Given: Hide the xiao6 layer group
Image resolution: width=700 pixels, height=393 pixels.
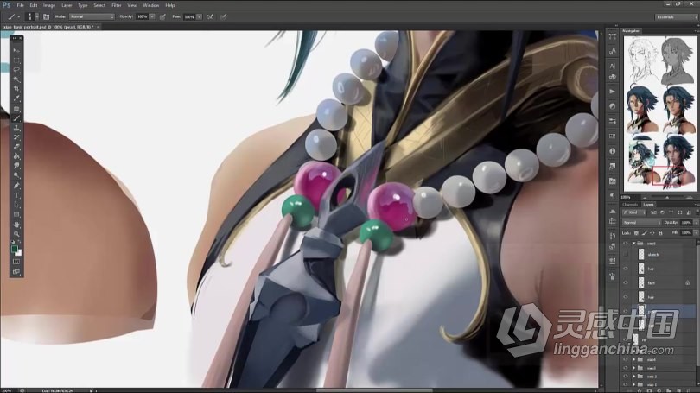Looking at the screenshot, I should point(626,244).
